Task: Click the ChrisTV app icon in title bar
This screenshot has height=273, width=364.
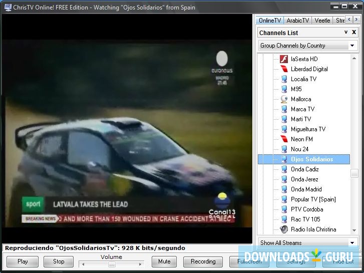Action: (x=8, y=8)
